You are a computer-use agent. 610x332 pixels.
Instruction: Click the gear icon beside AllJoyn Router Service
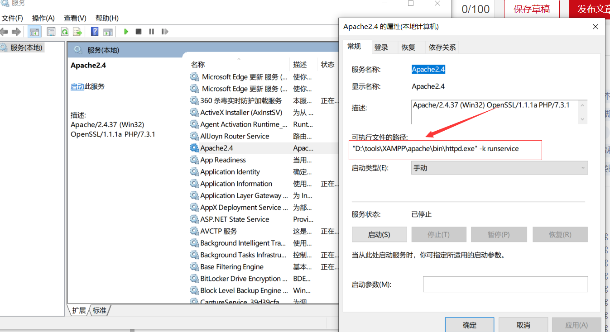pos(194,136)
